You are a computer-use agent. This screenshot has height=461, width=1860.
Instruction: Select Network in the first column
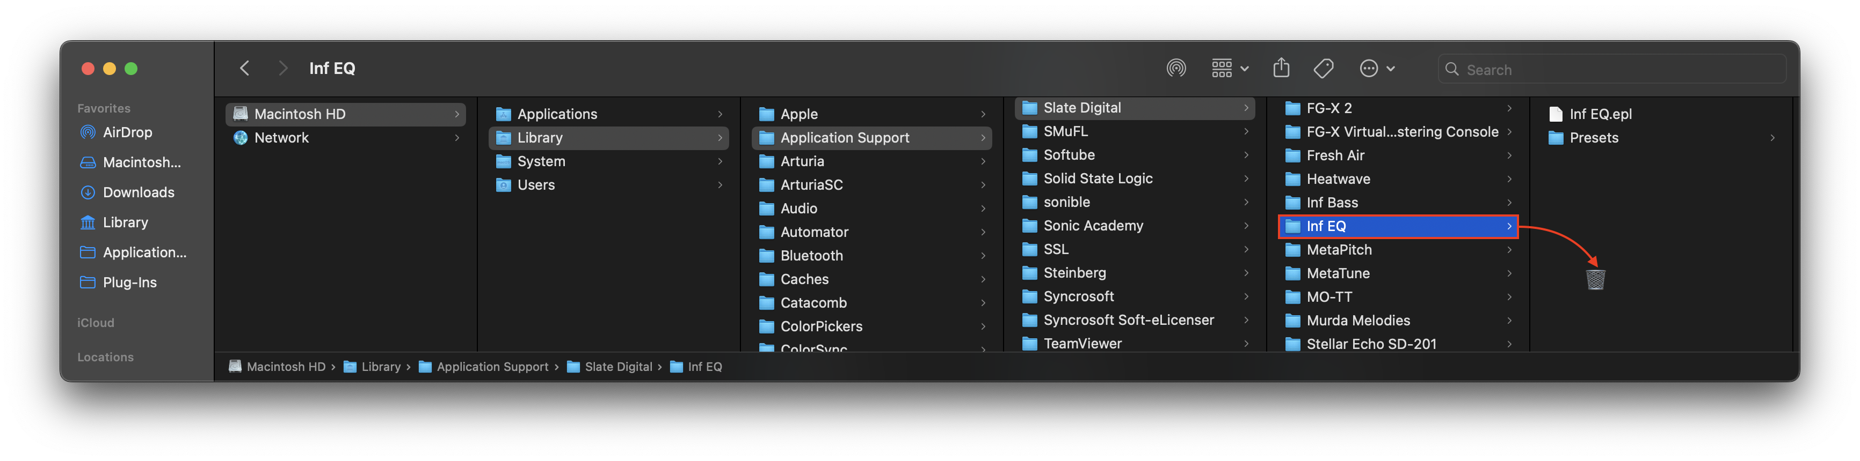pyautogui.click(x=345, y=138)
